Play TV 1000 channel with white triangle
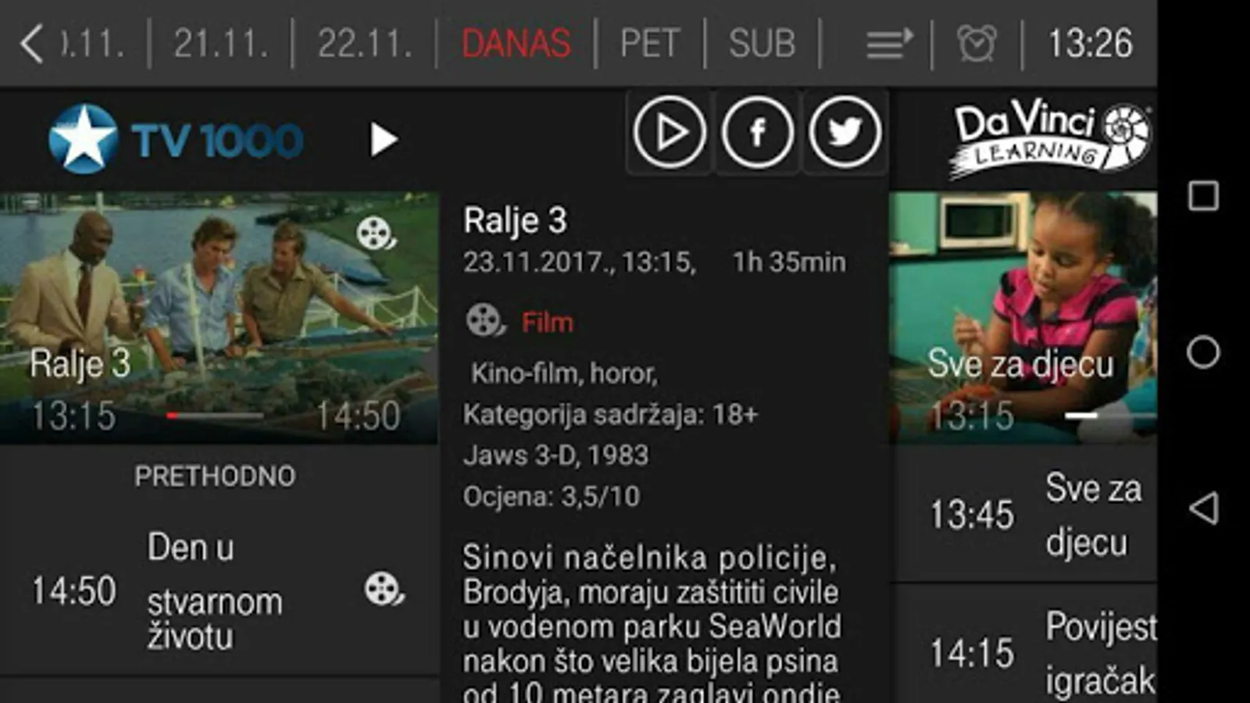Image resolution: width=1250 pixels, height=703 pixels. [x=384, y=140]
